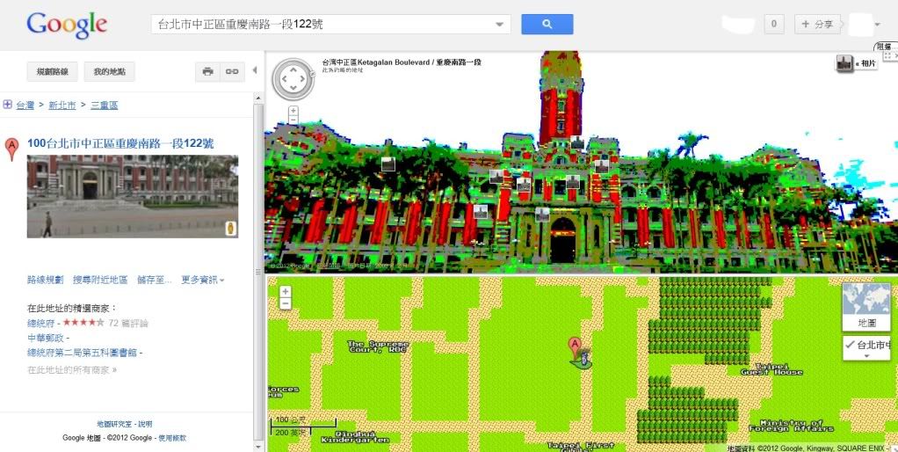Pan street view right with compass arrow
The image size is (898, 452).
coord(303,78)
